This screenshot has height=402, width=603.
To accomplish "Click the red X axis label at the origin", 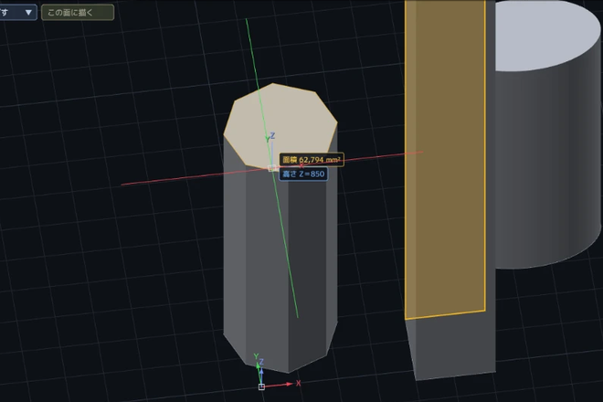I will pos(298,383).
